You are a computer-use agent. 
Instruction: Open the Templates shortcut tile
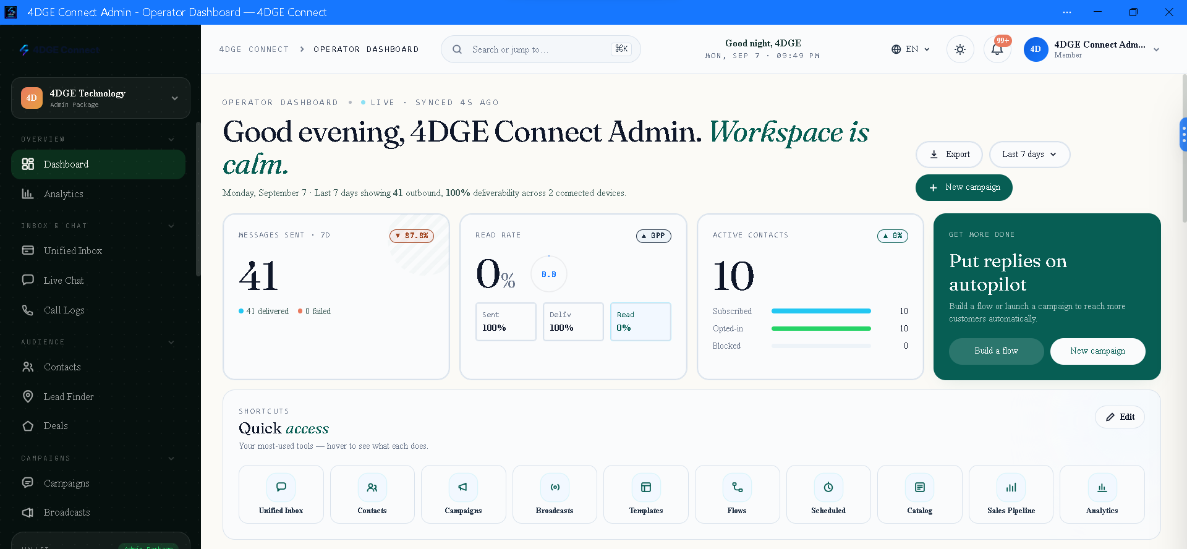click(646, 494)
